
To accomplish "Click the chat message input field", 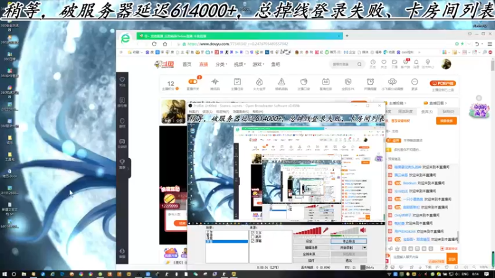I will coord(417,258).
